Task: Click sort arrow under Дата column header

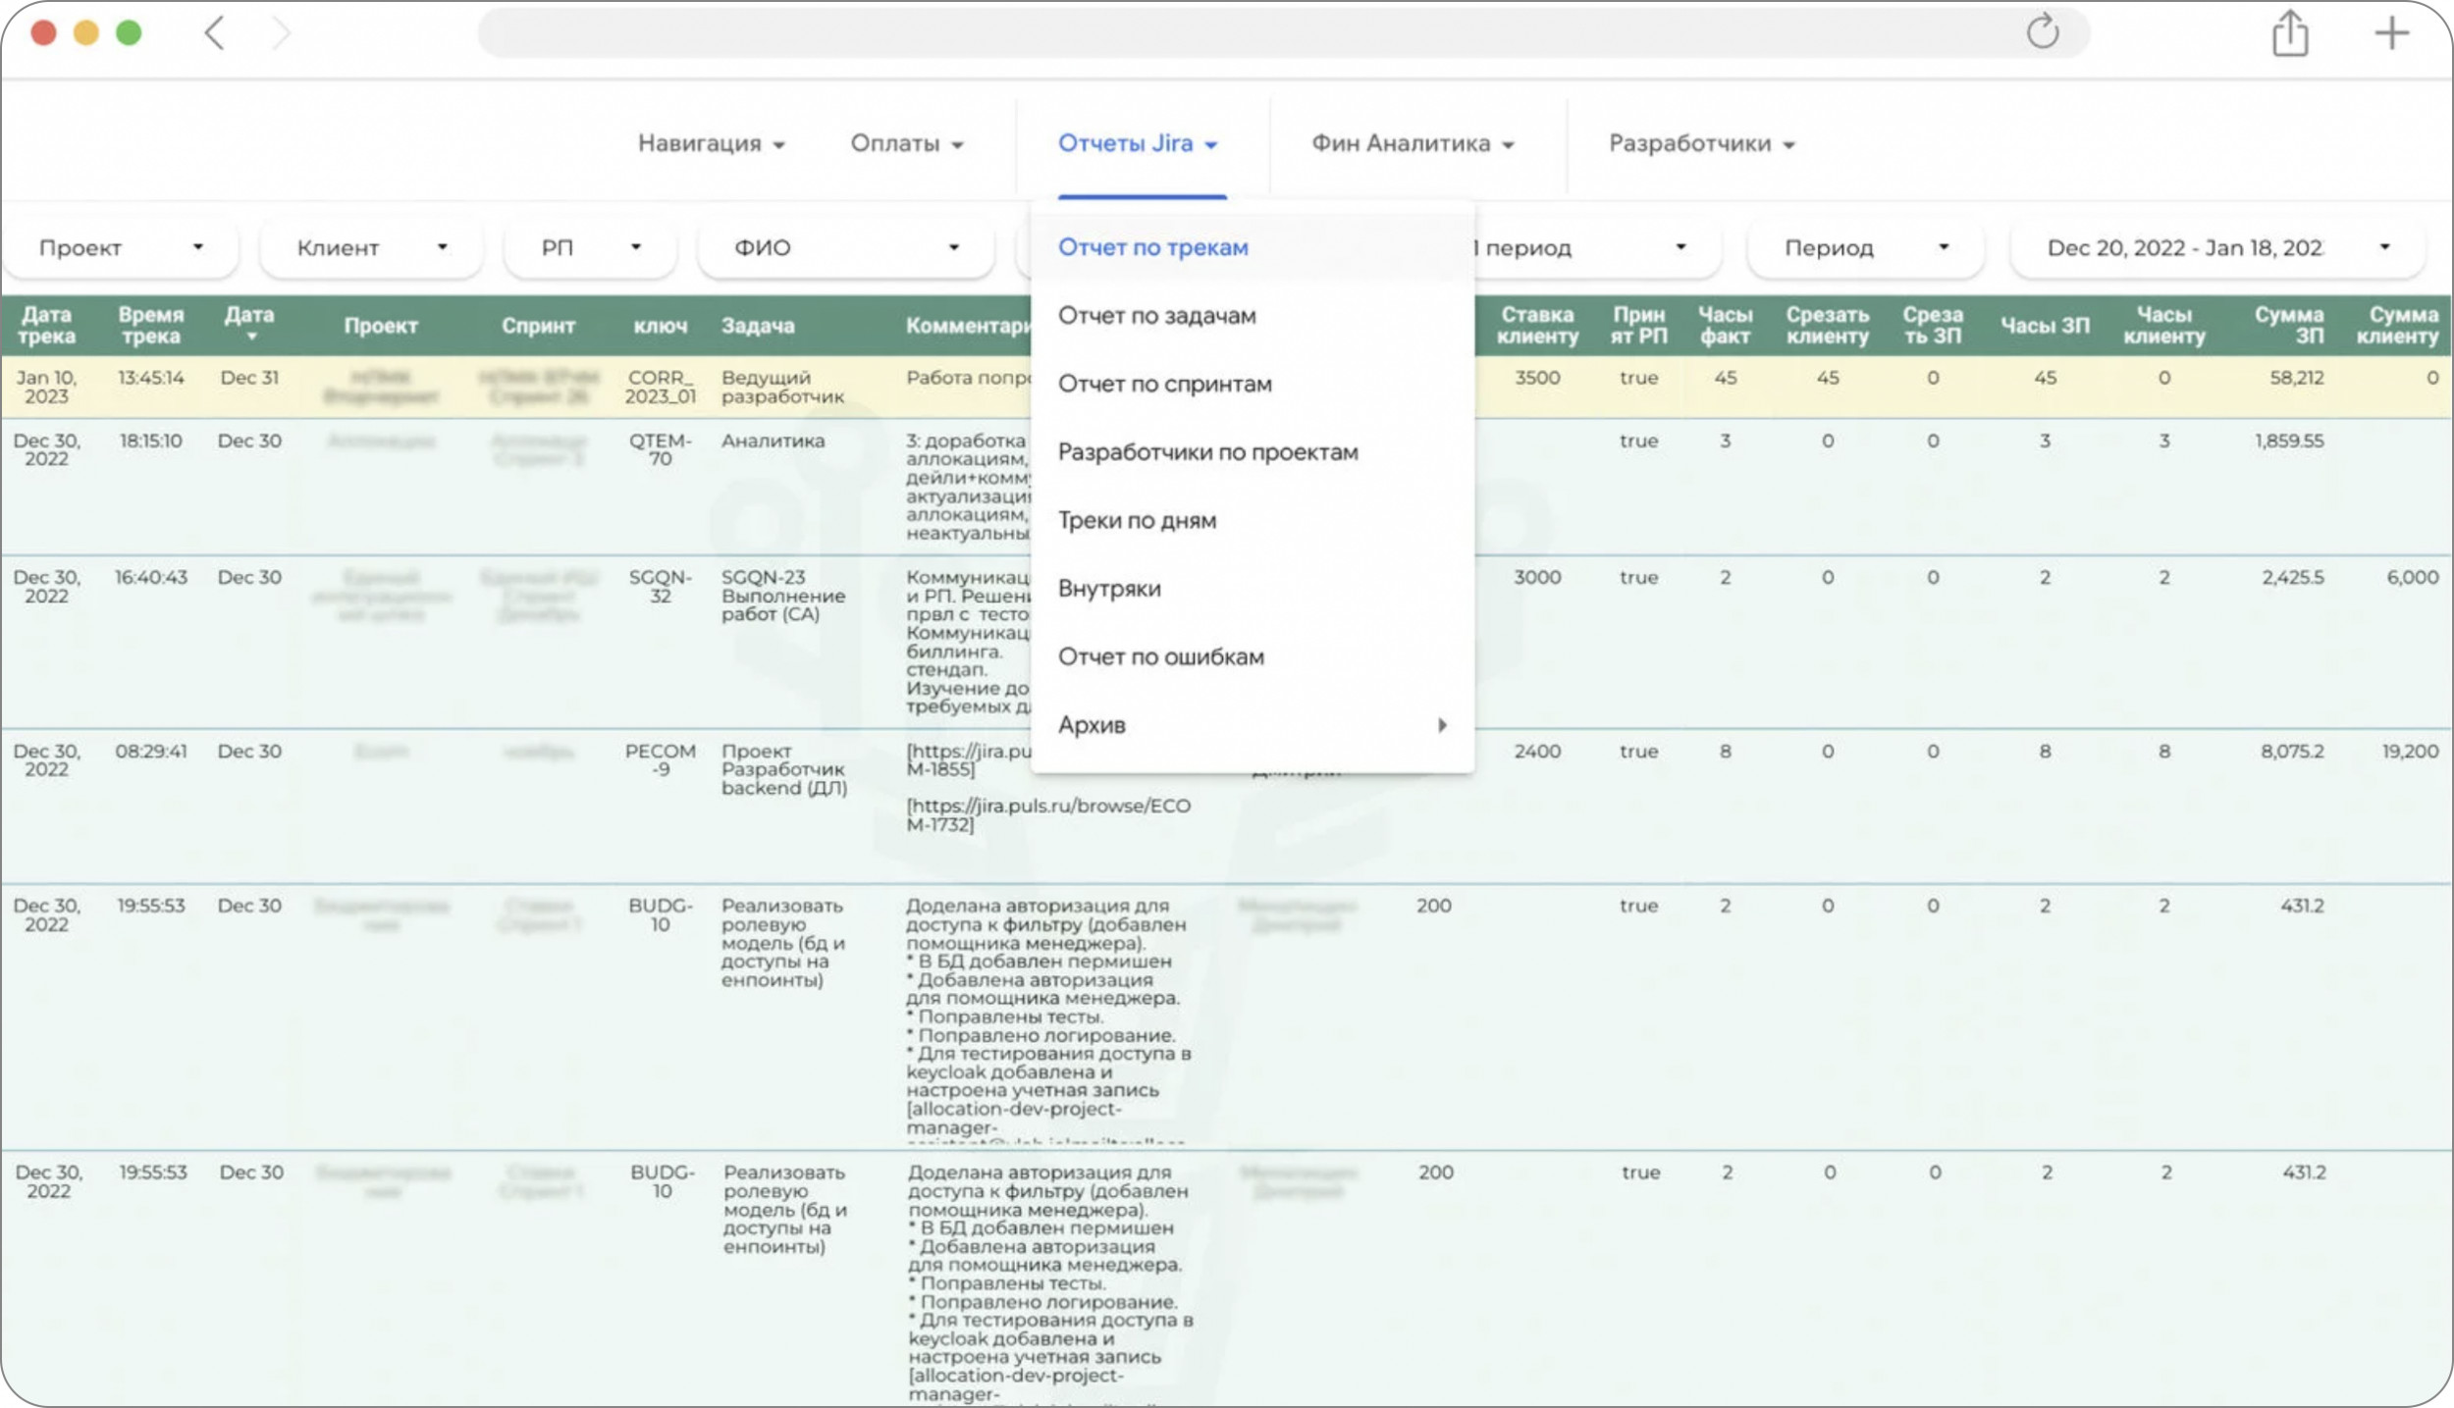Action: coord(251,338)
